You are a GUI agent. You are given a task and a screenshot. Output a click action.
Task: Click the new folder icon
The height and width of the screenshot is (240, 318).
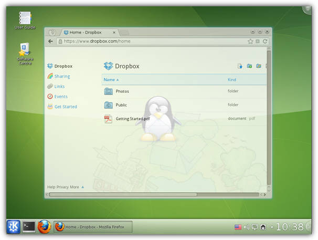click(249, 66)
